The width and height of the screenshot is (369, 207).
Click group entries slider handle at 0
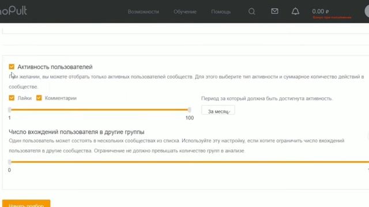[10, 162]
